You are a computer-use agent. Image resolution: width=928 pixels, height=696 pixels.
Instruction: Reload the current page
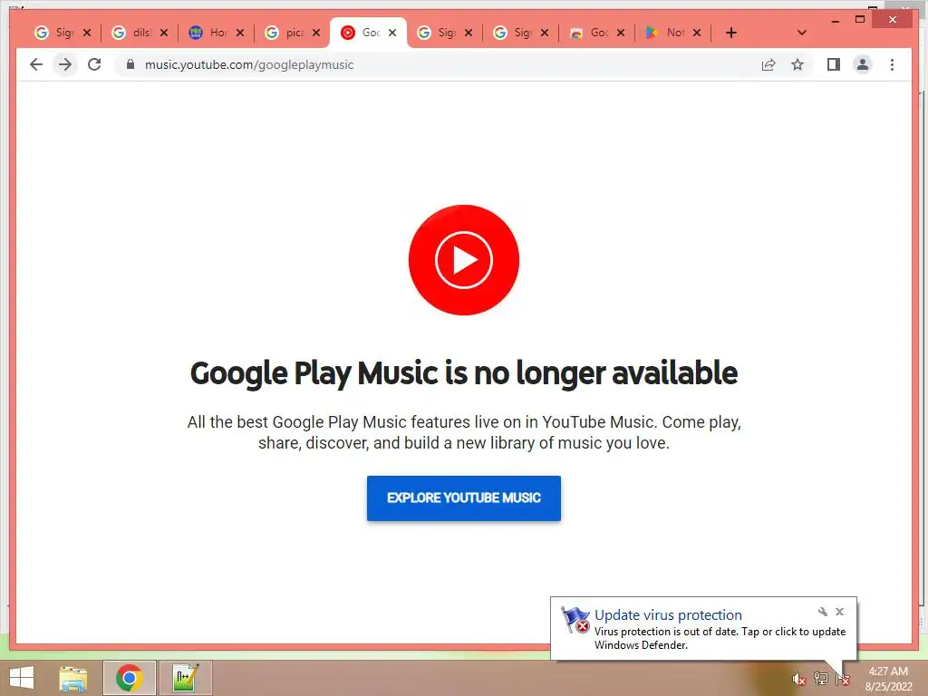click(94, 64)
